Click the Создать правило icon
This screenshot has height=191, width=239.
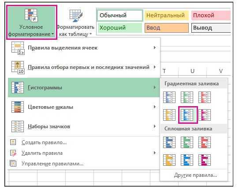point(13,142)
